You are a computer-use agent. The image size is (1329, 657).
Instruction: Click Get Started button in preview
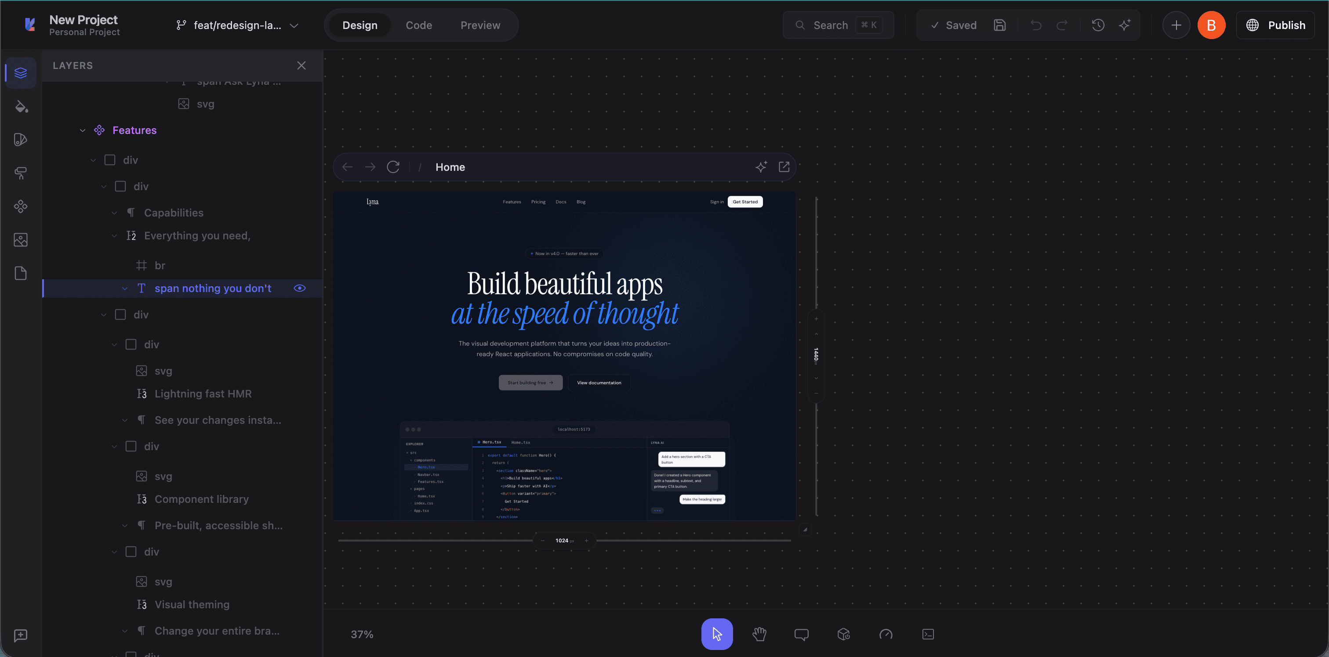[x=745, y=202]
